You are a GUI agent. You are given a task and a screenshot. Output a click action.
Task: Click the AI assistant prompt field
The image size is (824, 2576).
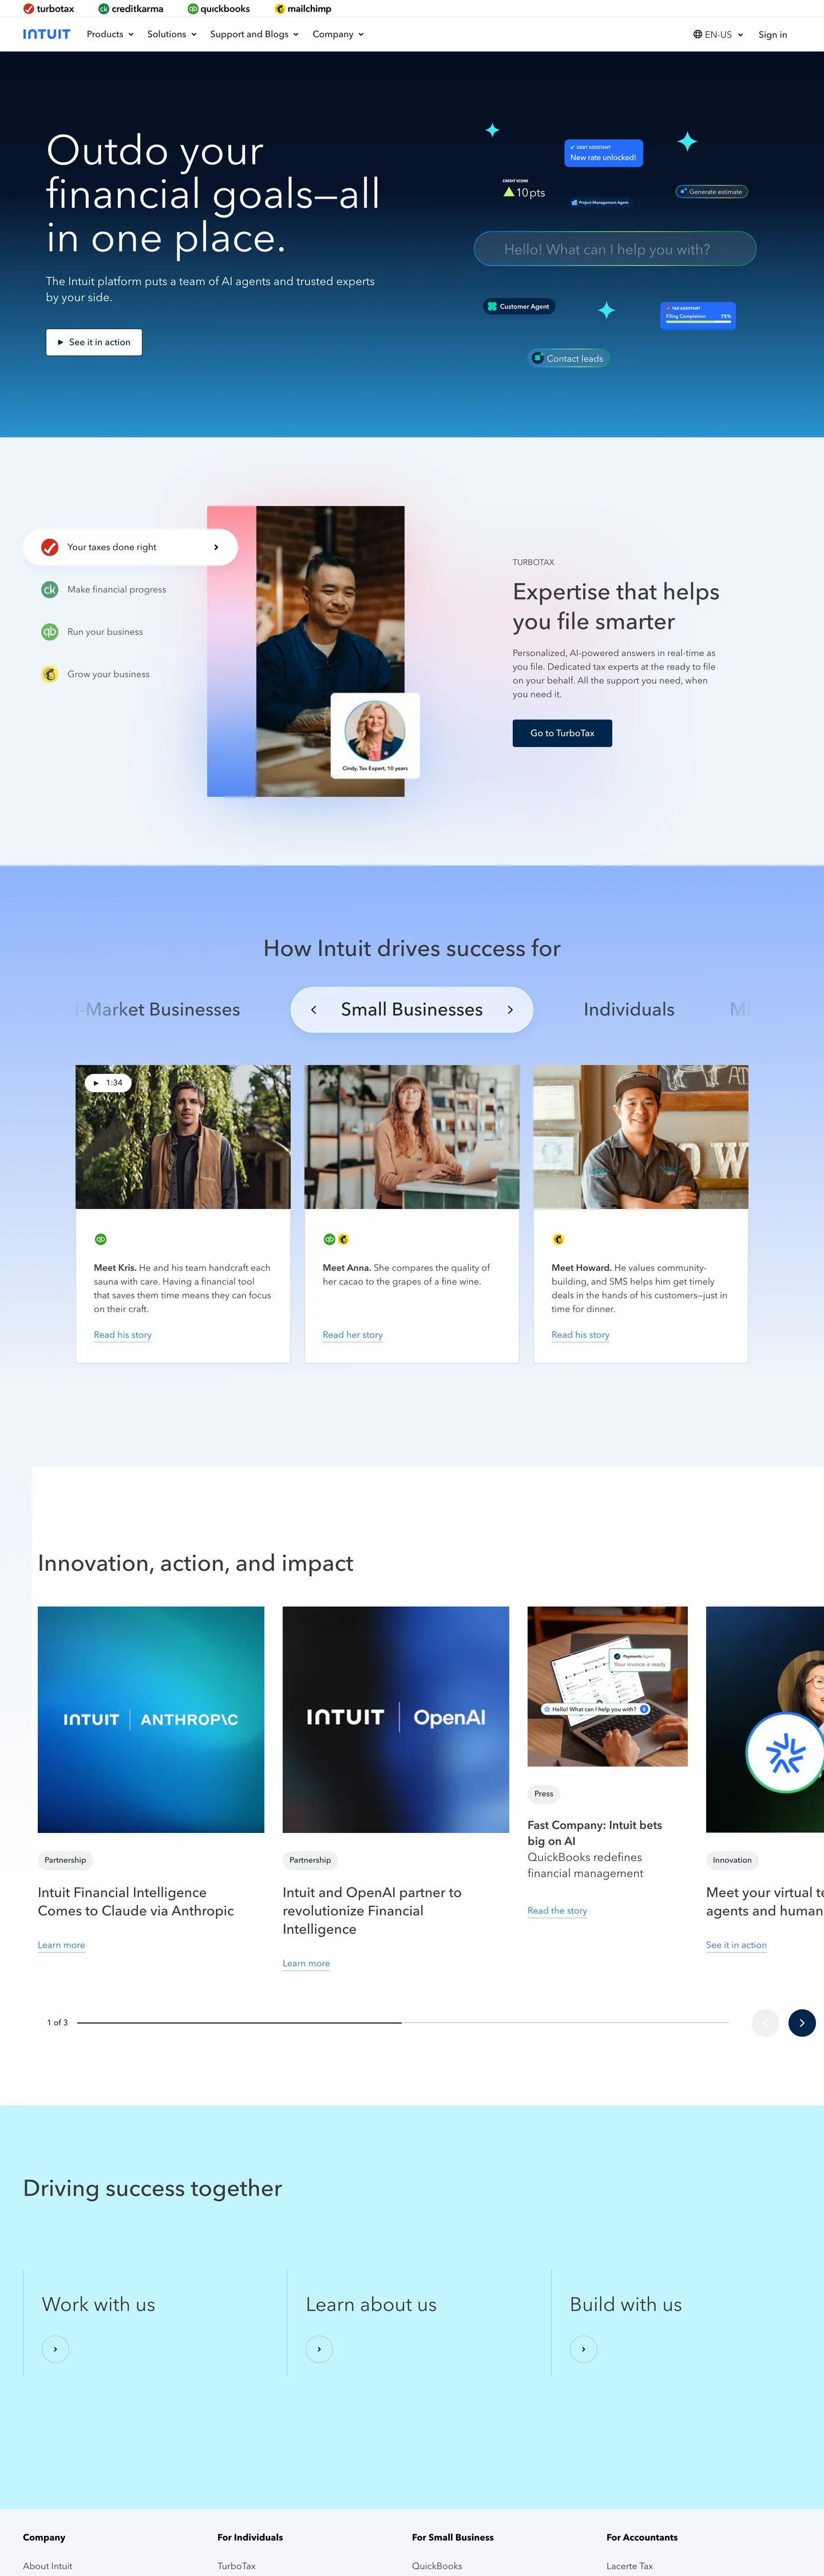(614, 249)
